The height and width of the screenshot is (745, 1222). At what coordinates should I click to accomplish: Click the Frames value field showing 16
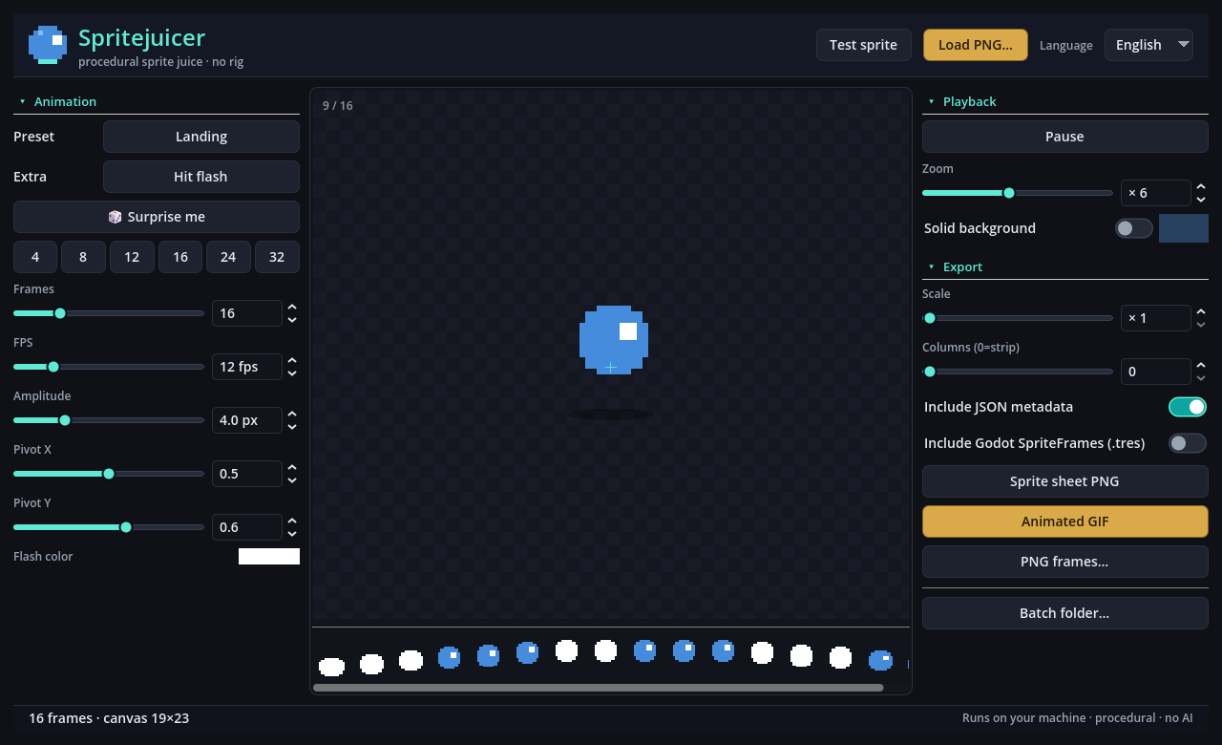click(246, 313)
